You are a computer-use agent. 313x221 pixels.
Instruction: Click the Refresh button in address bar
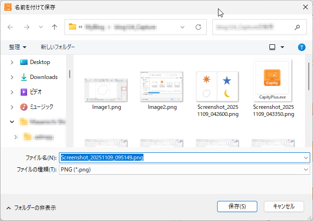pyautogui.click(x=198, y=27)
